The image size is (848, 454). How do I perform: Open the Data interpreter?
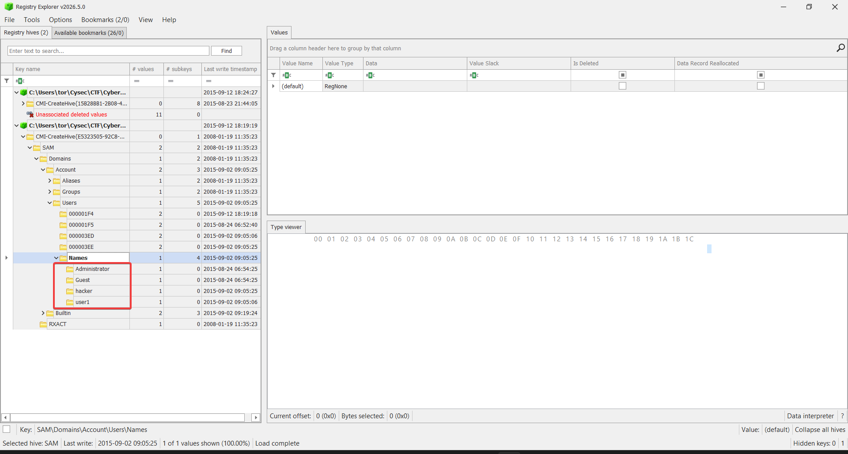(x=810, y=416)
